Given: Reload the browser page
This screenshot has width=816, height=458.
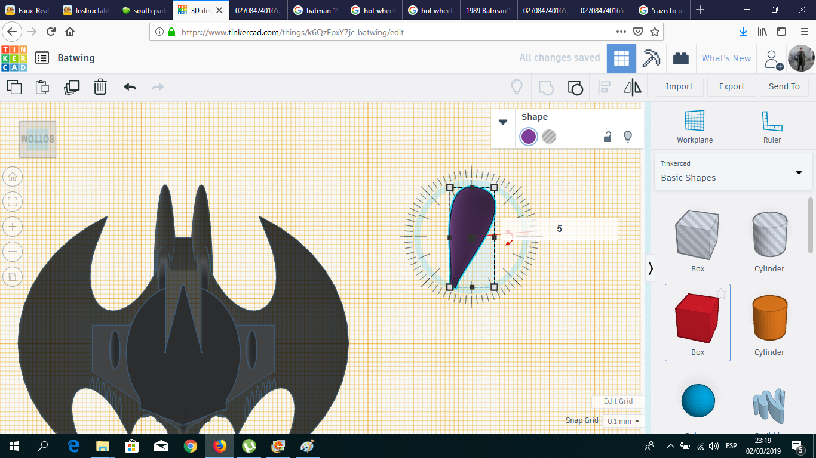Looking at the screenshot, I should point(51,32).
